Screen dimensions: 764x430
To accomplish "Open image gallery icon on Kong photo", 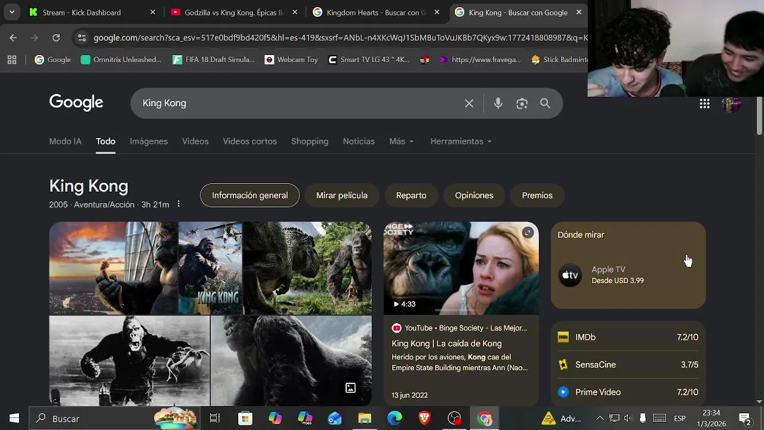I will tap(350, 388).
